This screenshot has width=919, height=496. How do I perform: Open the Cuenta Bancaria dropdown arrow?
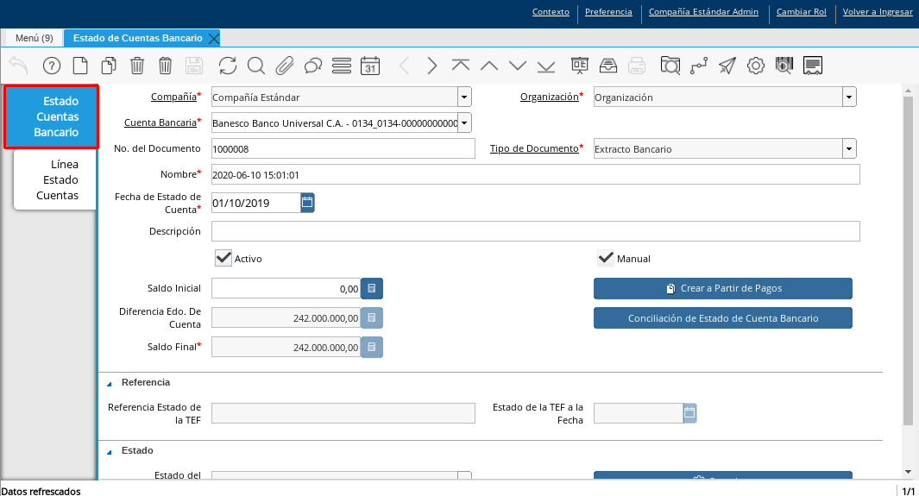click(x=464, y=123)
